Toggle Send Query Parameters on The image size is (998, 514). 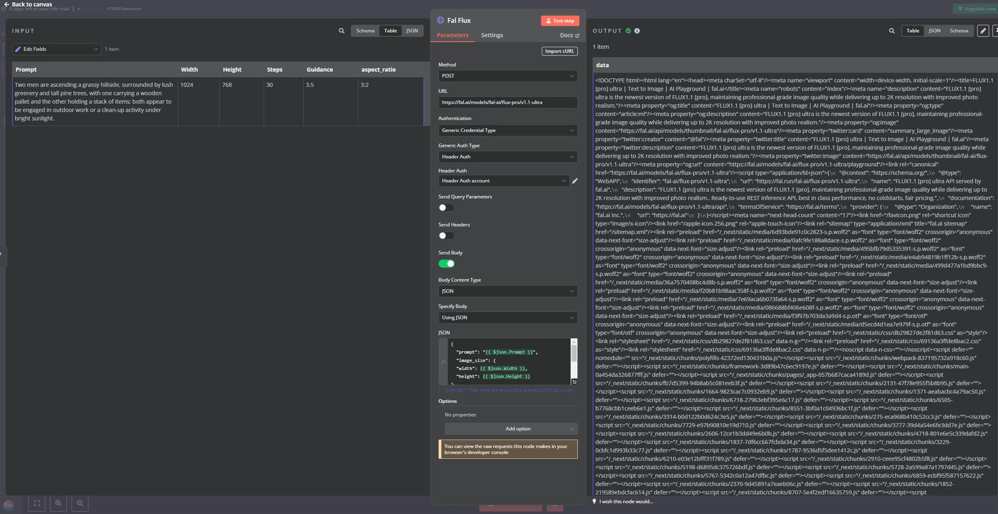tap(446, 208)
